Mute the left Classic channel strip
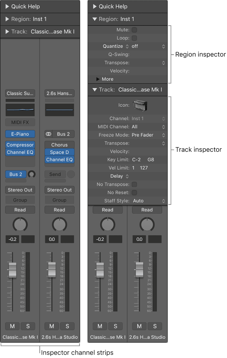This screenshot has width=227, height=358. click(x=12, y=326)
